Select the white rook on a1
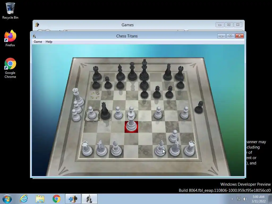The width and height of the screenshot is (272, 204). [86, 148]
